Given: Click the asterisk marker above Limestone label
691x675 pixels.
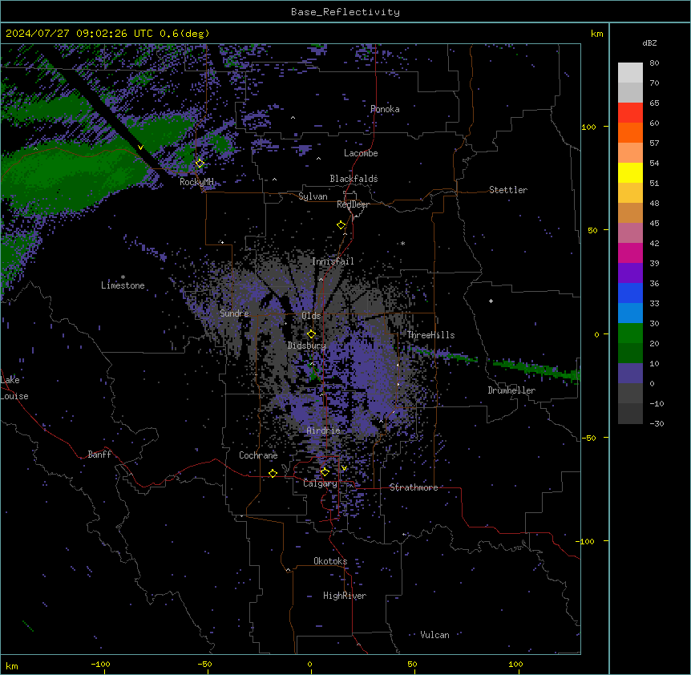Looking at the screenshot, I should 123,277.
